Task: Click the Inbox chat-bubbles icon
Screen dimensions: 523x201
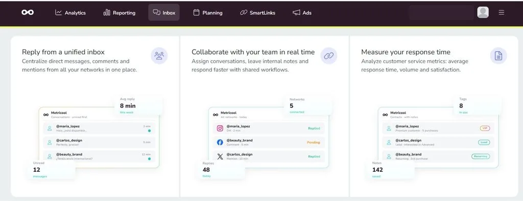Action: coord(156,12)
